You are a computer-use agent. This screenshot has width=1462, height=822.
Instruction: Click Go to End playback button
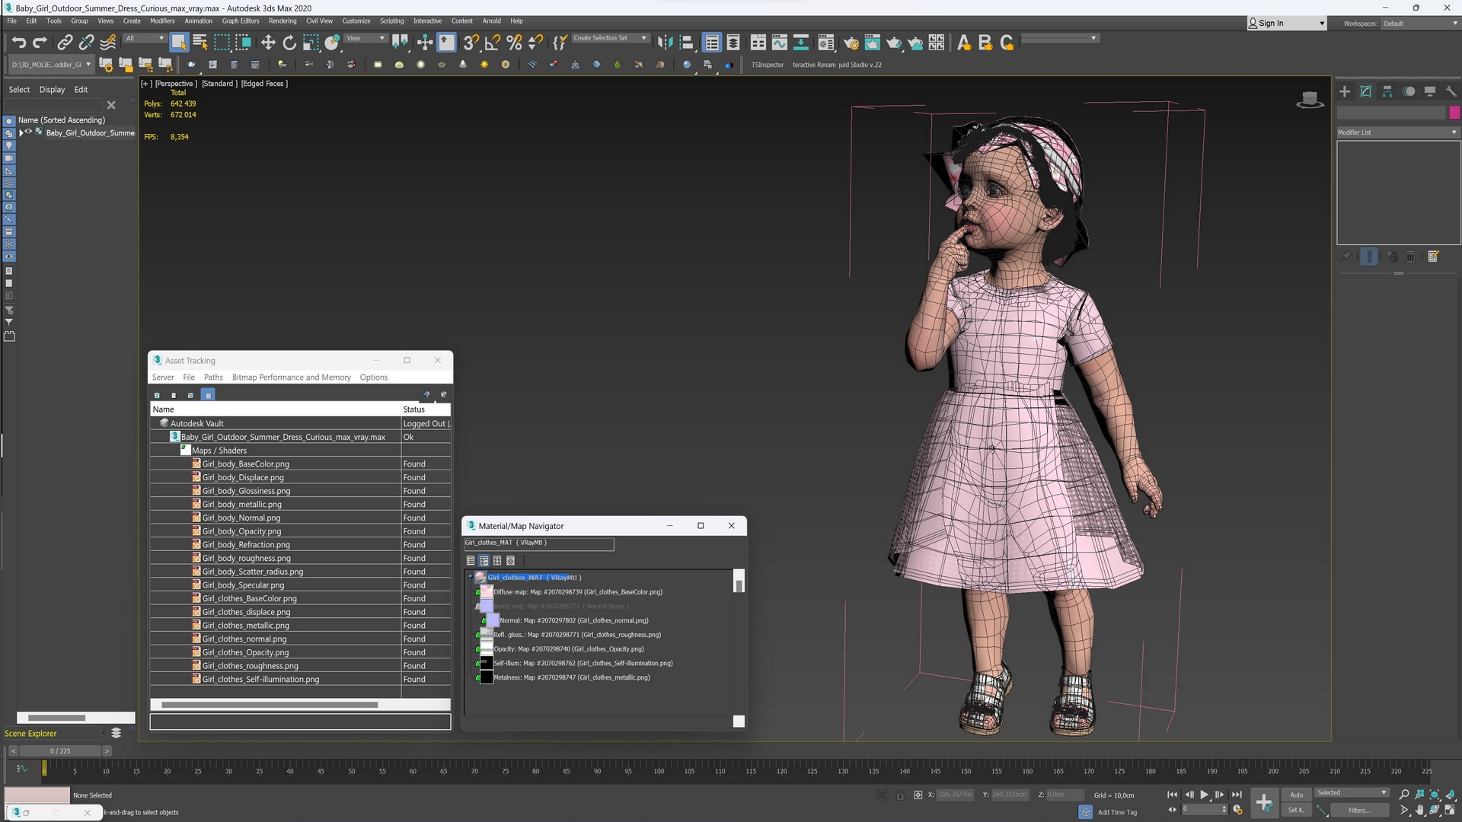click(1237, 795)
